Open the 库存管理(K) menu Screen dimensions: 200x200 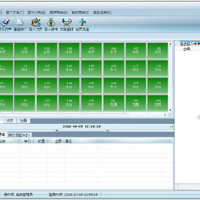[58, 13]
